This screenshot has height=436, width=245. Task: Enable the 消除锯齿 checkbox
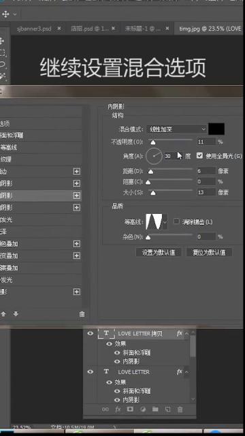click(x=176, y=221)
